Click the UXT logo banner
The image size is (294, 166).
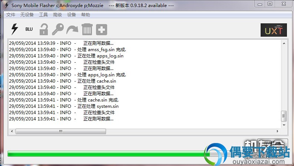(274, 30)
